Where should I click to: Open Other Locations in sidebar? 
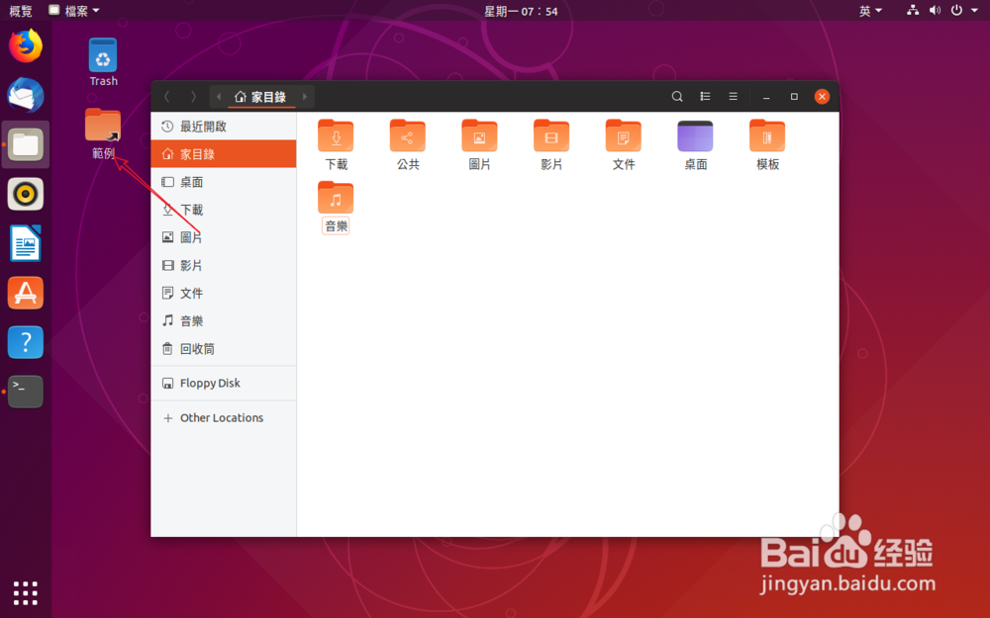[224, 417]
